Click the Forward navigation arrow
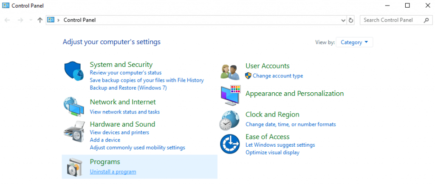Screen dimensions: 435x185 click(x=20, y=20)
